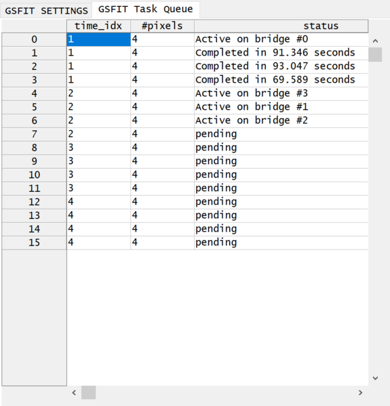Click the time_idx column header
The height and width of the screenshot is (406, 390).
98,26
